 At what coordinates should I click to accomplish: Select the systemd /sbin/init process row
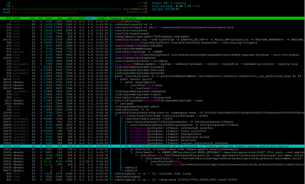click(152, 21)
